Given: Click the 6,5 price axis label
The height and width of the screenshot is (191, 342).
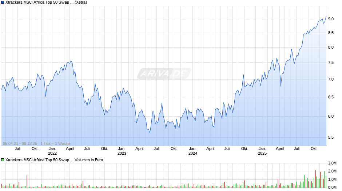Looking at the screenshot, I should point(331,97).
